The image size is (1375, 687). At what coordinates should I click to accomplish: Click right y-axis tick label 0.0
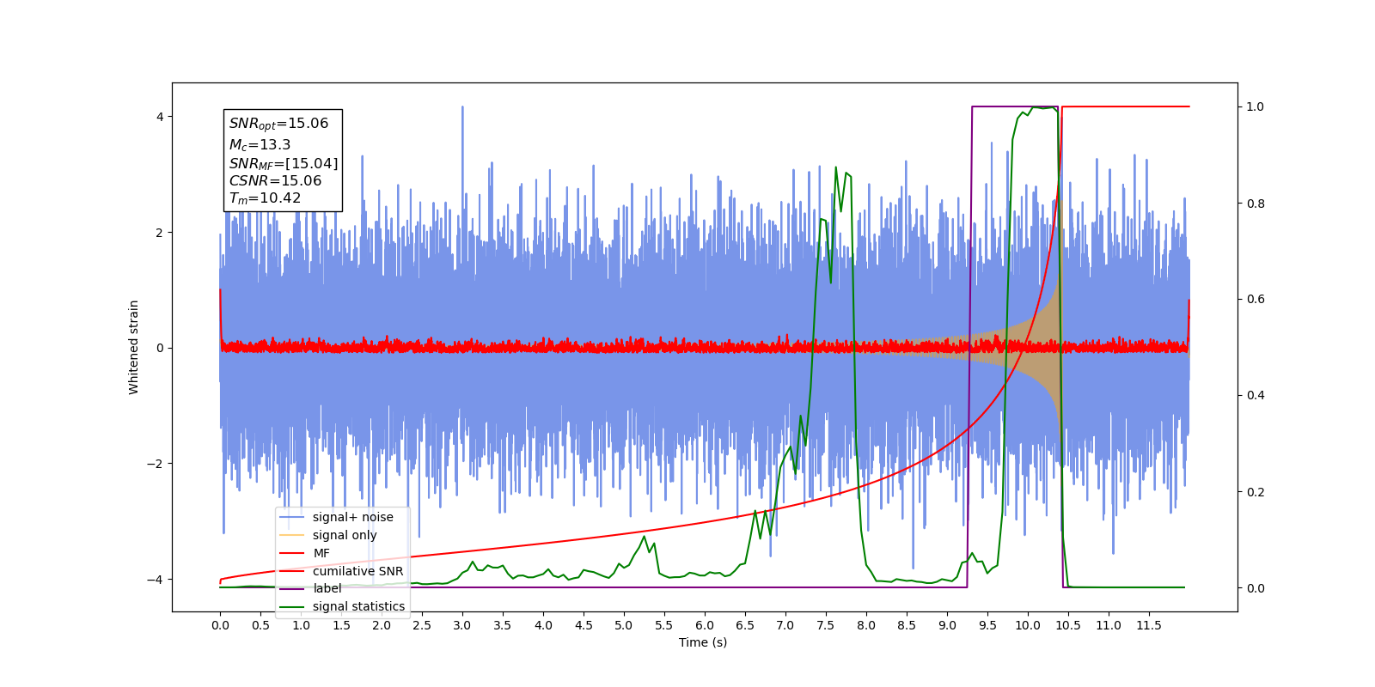[x=1256, y=588]
